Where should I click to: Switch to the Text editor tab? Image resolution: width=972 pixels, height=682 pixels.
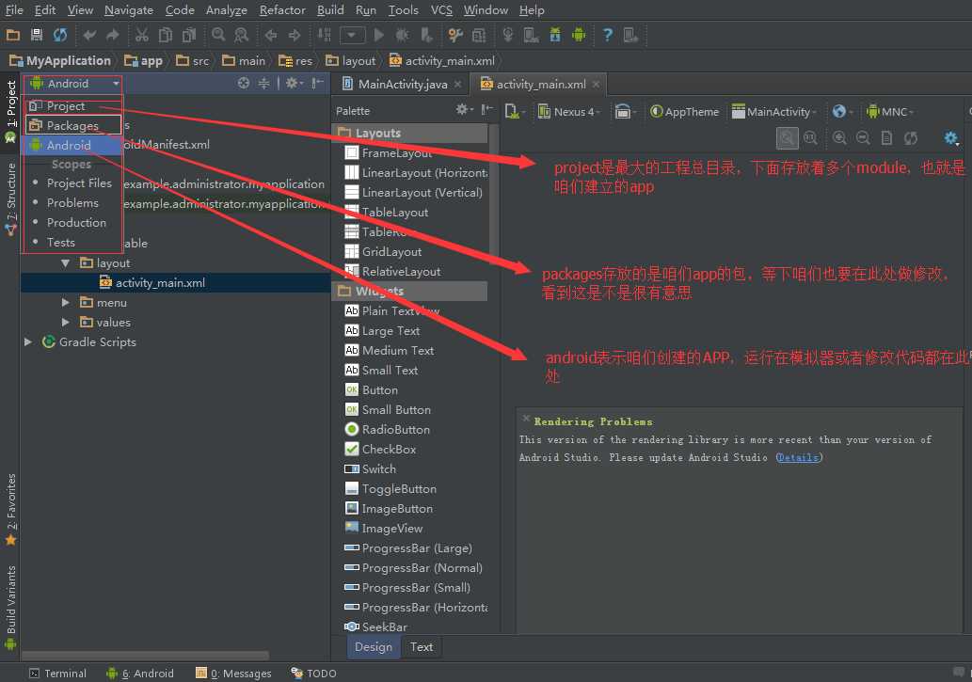pyautogui.click(x=422, y=646)
